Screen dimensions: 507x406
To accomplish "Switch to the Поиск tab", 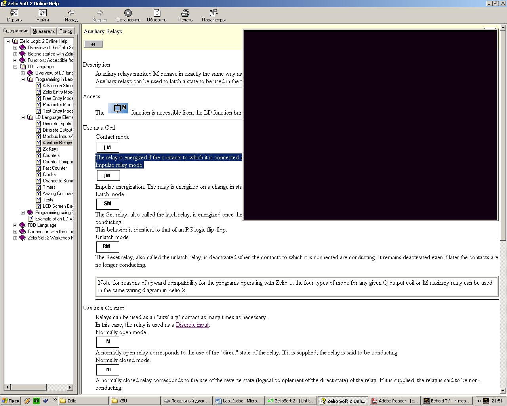I will point(66,31).
